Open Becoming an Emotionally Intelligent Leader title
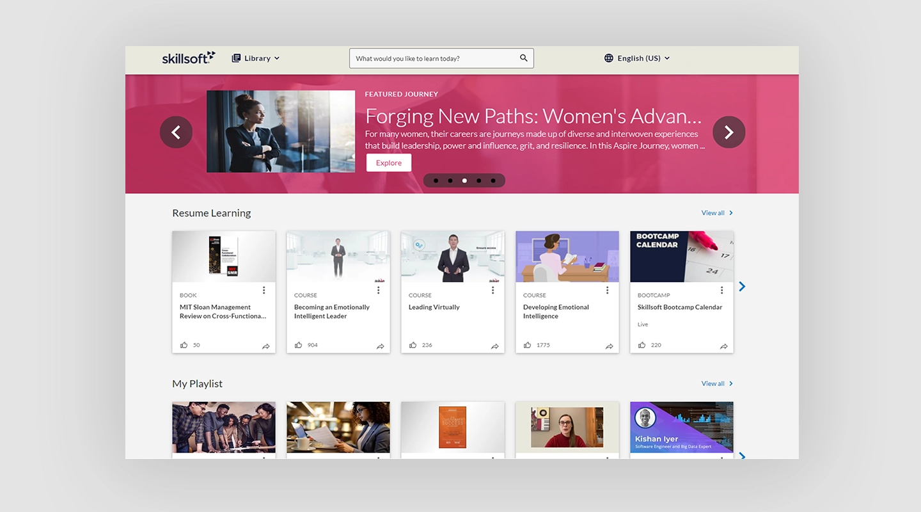 [332, 312]
